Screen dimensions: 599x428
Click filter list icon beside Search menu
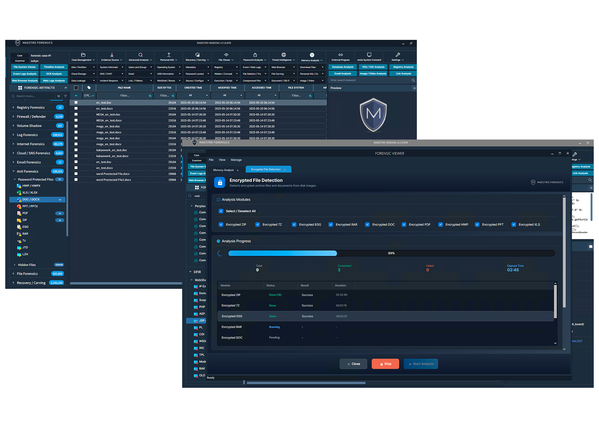click(66, 96)
